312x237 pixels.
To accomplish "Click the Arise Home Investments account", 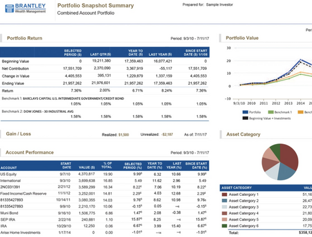I will click(x=104, y=233).
